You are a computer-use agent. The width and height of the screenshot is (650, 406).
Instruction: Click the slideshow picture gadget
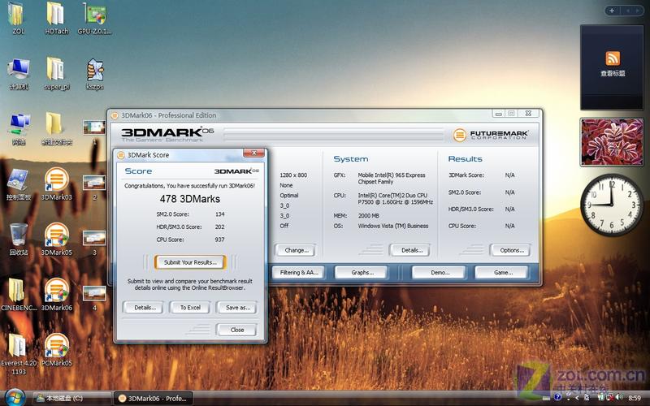tap(612, 142)
